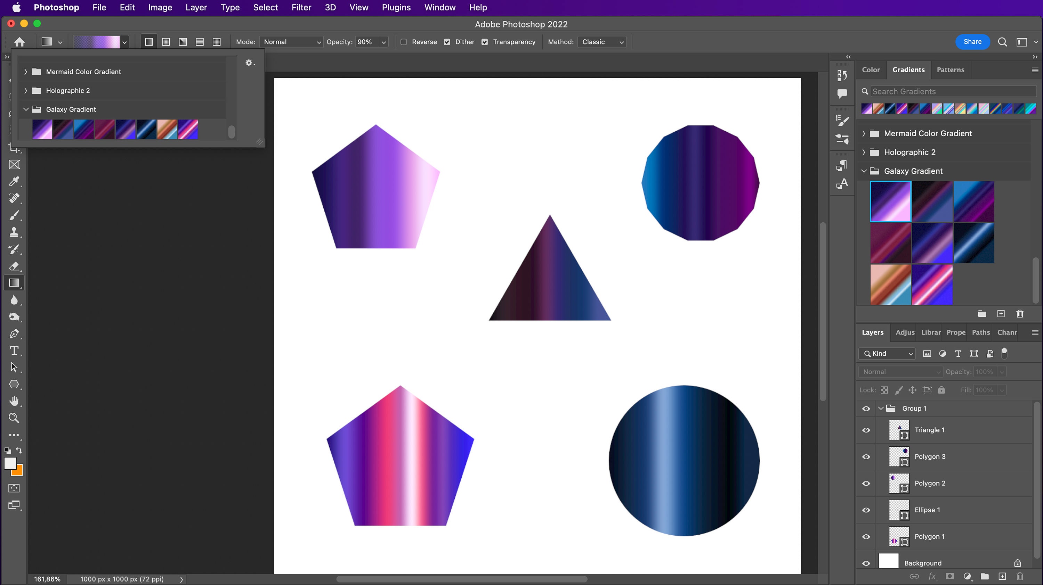This screenshot has width=1043, height=585.
Task: Switch to the Patterns tab
Action: pyautogui.click(x=951, y=69)
